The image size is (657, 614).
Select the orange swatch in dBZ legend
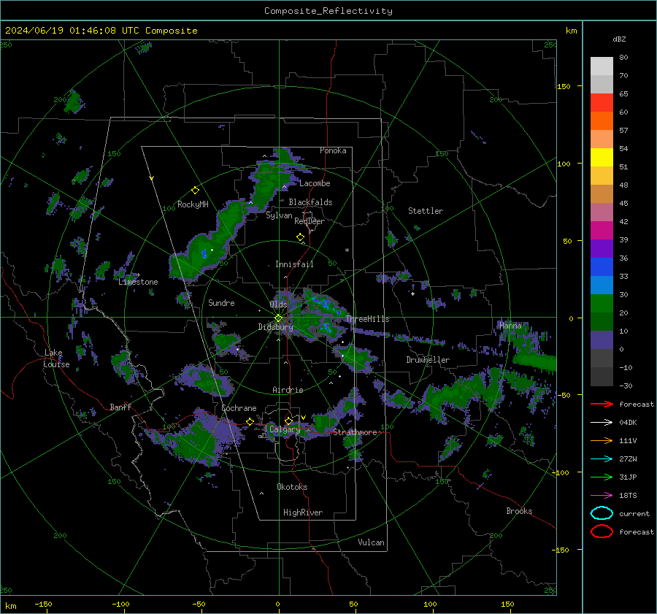click(x=602, y=121)
